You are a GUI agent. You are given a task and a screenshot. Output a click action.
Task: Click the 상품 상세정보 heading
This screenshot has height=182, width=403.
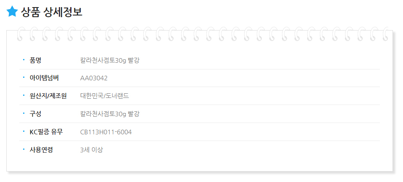pos(52,12)
